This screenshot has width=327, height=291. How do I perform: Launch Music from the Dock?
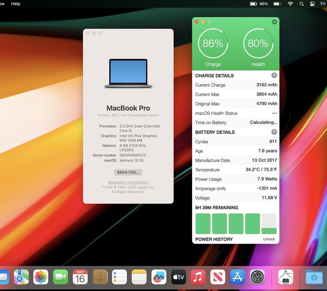[x=198, y=277]
